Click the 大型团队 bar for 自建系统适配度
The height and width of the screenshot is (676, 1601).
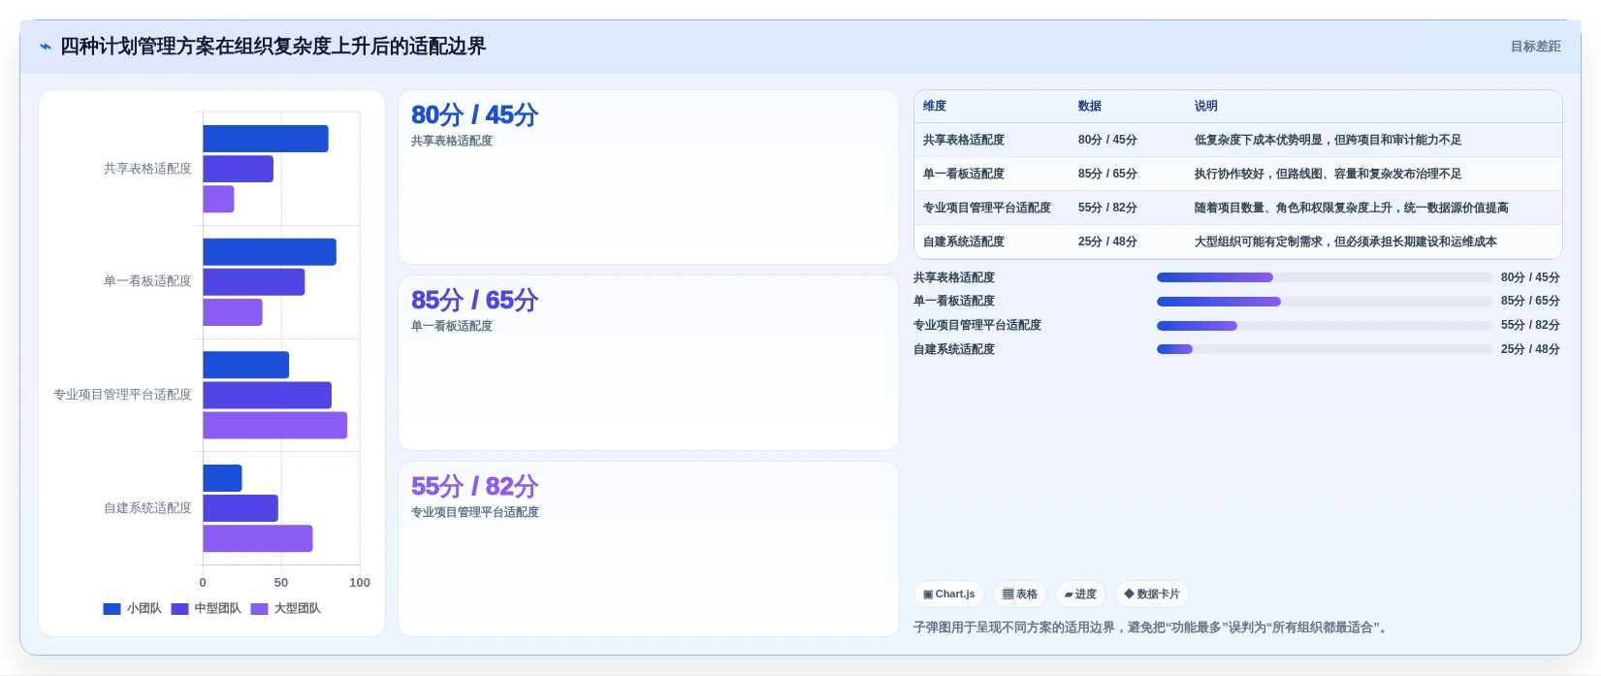(x=258, y=538)
